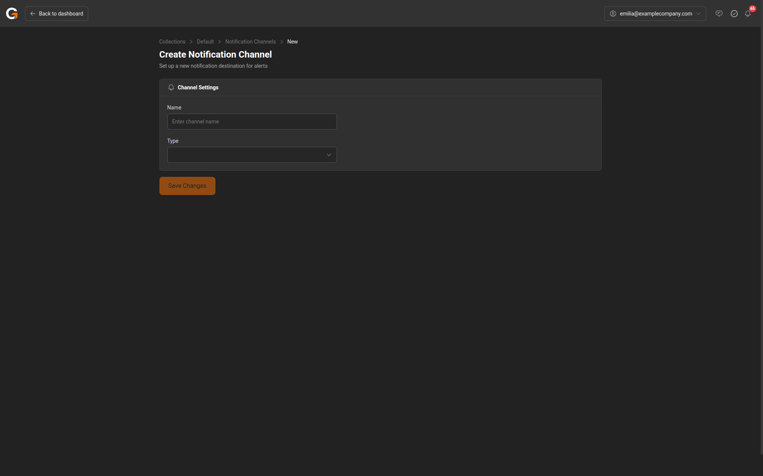Open the Type select field
This screenshot has height=476, width=763.
point(246,155)
